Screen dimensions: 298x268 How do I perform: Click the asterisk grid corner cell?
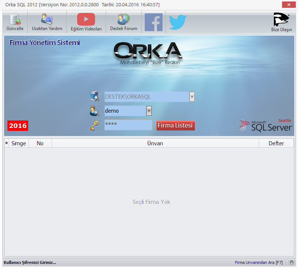pos(6,143)
